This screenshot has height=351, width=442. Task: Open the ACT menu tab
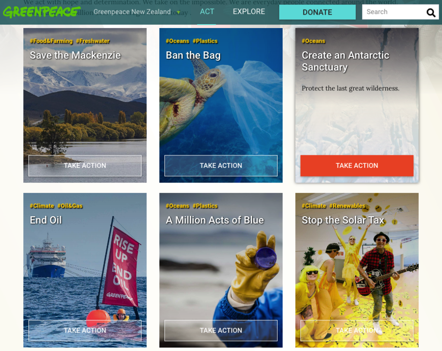tap(207, 12)
